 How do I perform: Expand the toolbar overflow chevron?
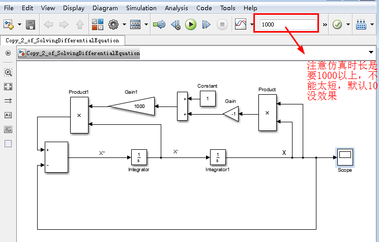pyautogui.click(x=325, y=24)
